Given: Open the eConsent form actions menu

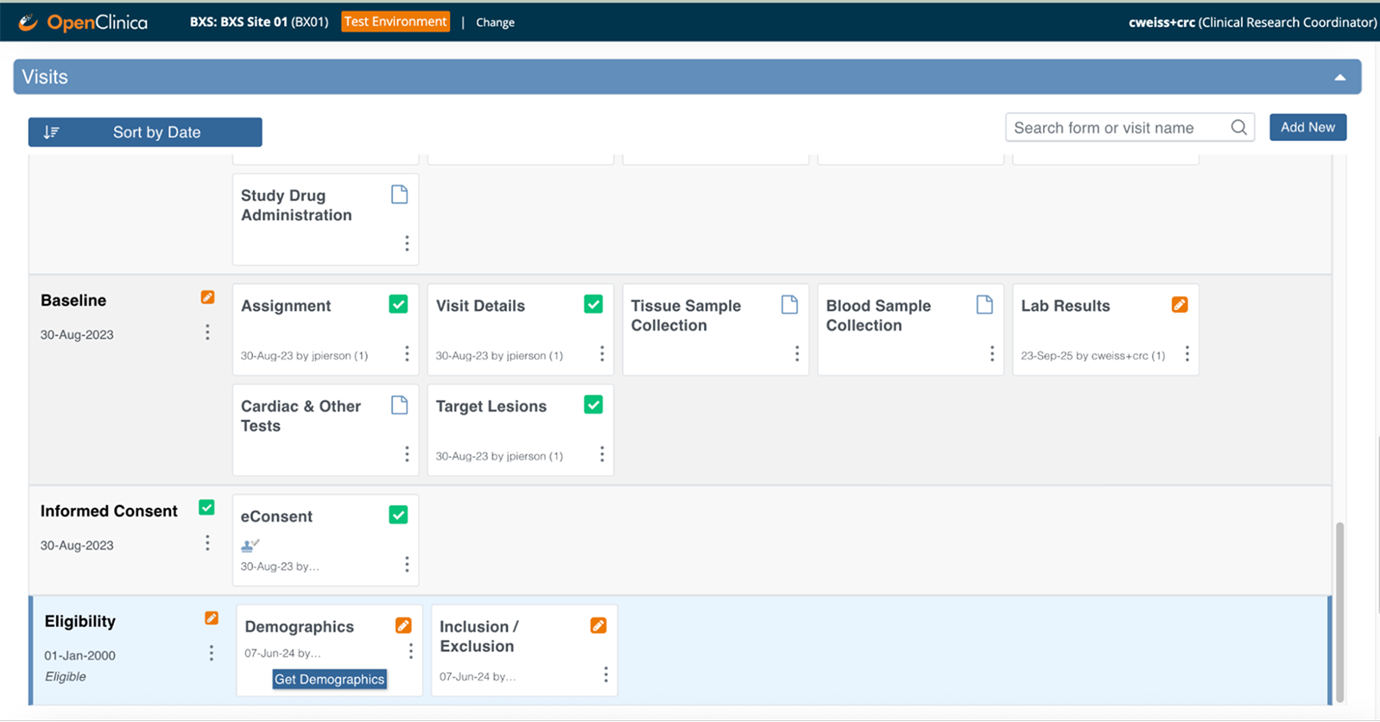Looking at the screenshot, I should pyautogui.click(x=407, y=565).
